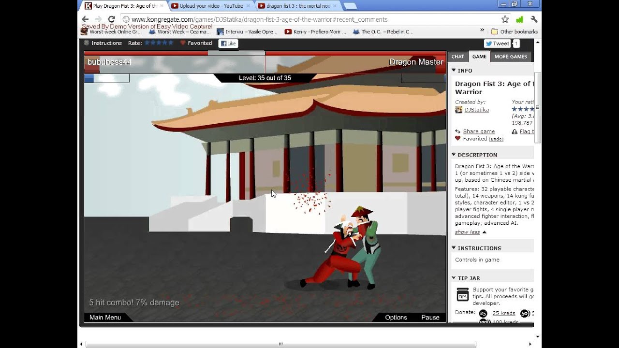Click the 5 hit combo damage text
619x348 pixels.
[134, 303]
